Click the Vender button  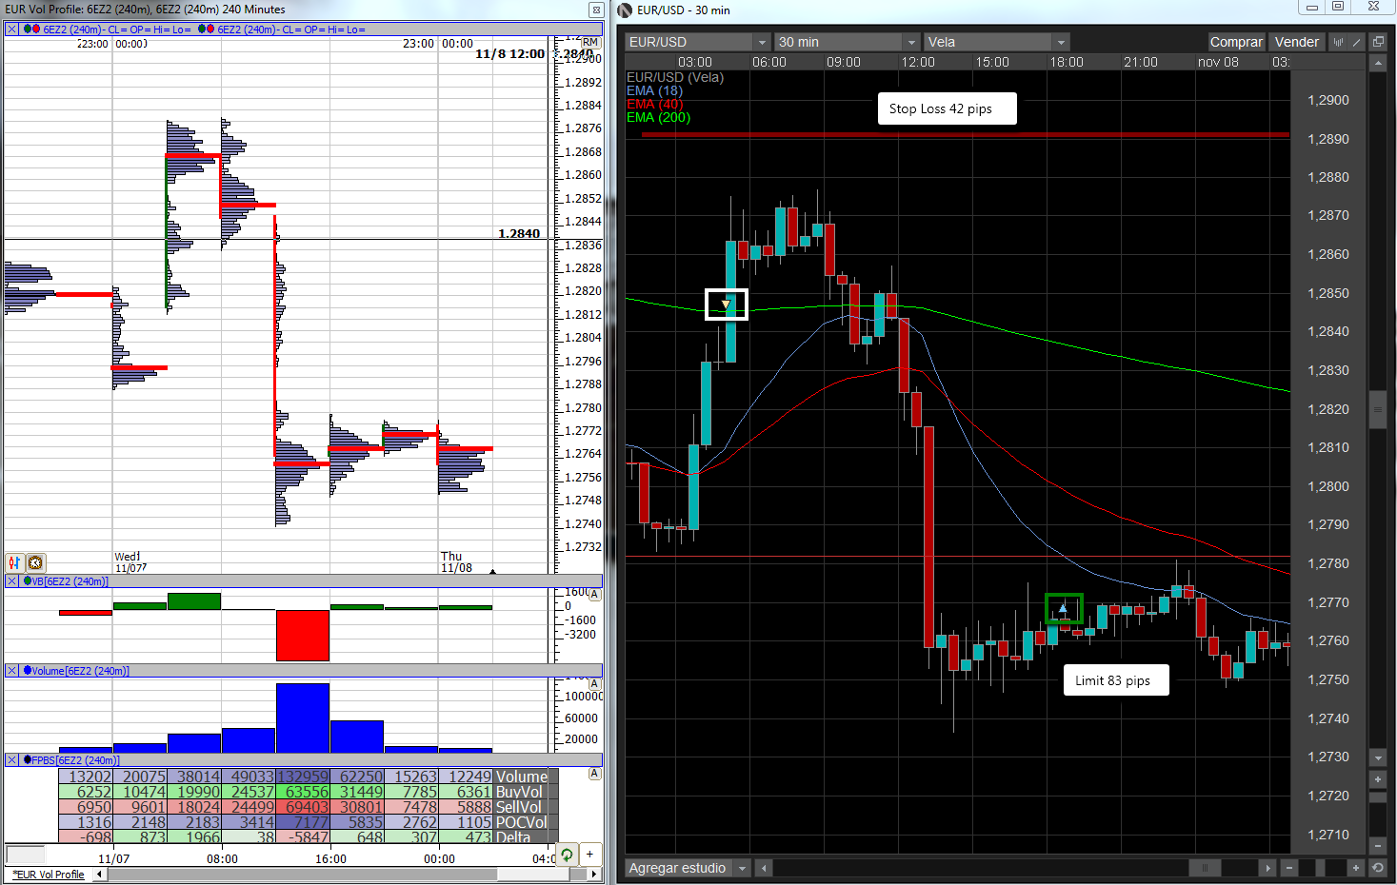[x=1297, y=42]
